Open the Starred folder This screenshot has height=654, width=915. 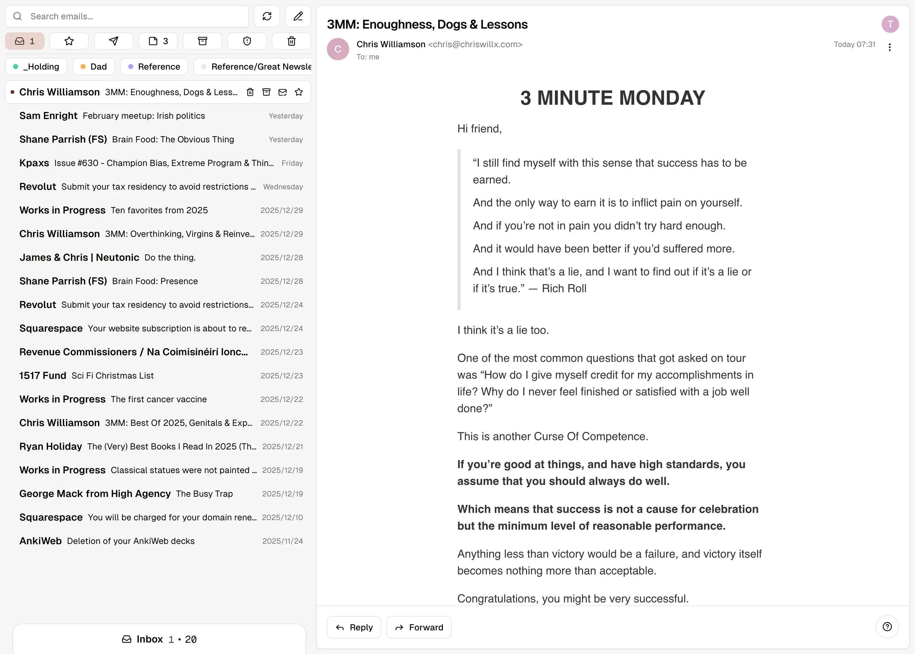69,41
